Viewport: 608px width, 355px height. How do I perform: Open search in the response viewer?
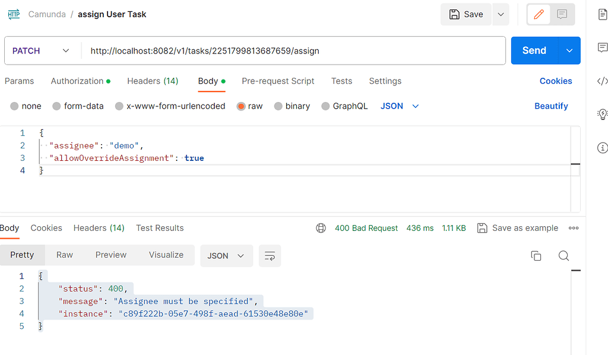pos(563,255)
